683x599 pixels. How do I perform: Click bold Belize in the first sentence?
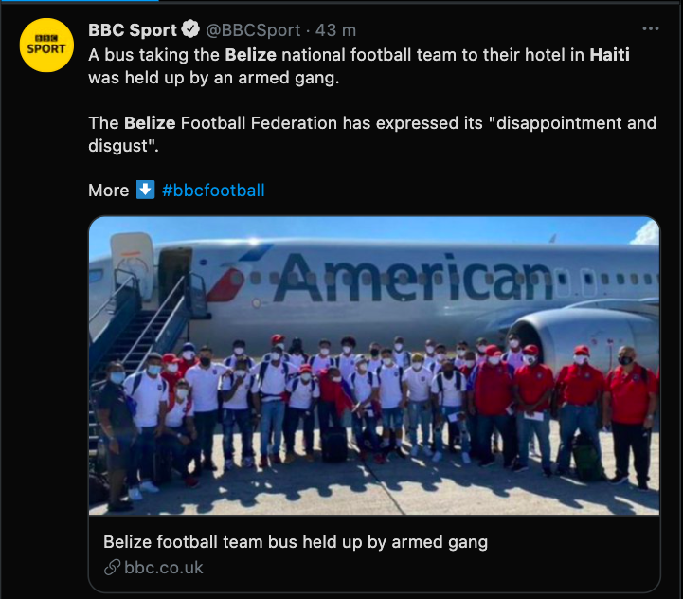[x=250, y=54]
